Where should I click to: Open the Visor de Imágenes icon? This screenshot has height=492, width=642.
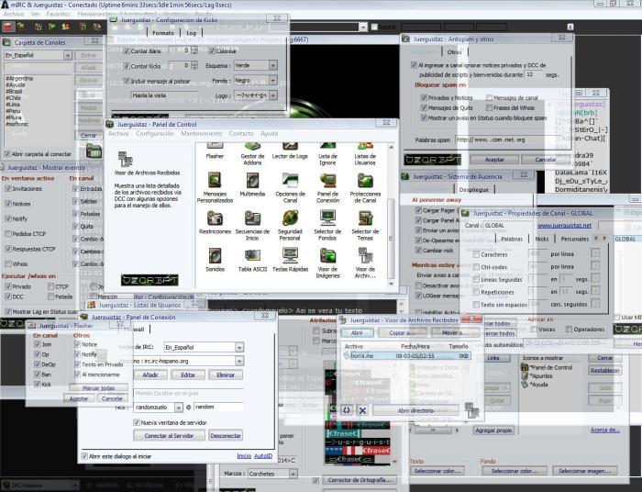coord(327,263)
